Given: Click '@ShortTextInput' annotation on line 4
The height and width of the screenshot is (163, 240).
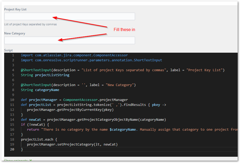Looking at the screenshot, I should (x=36, y=70).
